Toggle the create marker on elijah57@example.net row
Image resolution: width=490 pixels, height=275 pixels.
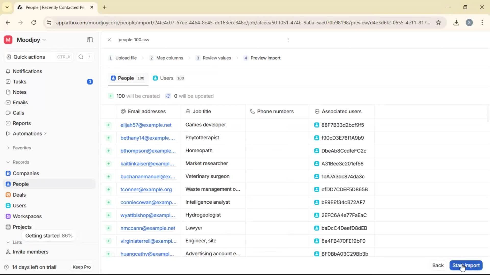(108, 125)
